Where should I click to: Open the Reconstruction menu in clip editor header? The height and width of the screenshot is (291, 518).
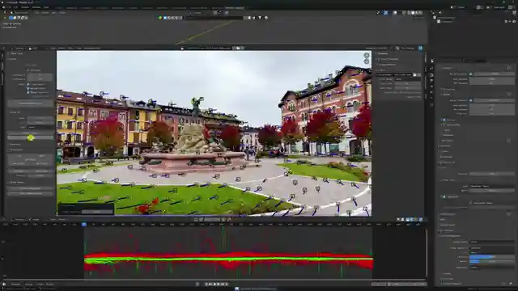click(x=92, y=48)
